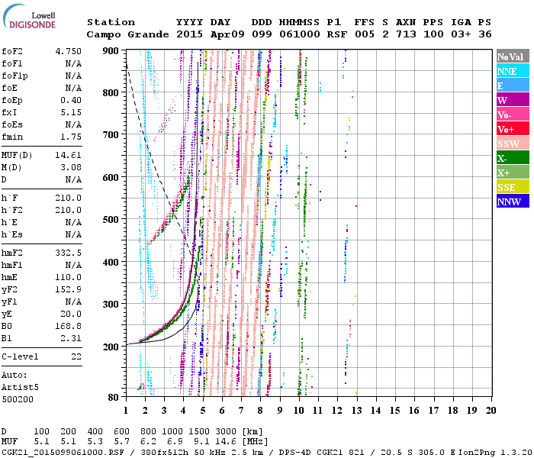Click the h`F2 value 210.0
This screenshot has height=458, width=534.
click(69, 210)
